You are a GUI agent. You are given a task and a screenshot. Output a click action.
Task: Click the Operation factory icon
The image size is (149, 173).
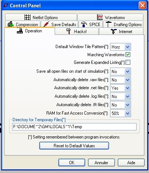point(20,30)
